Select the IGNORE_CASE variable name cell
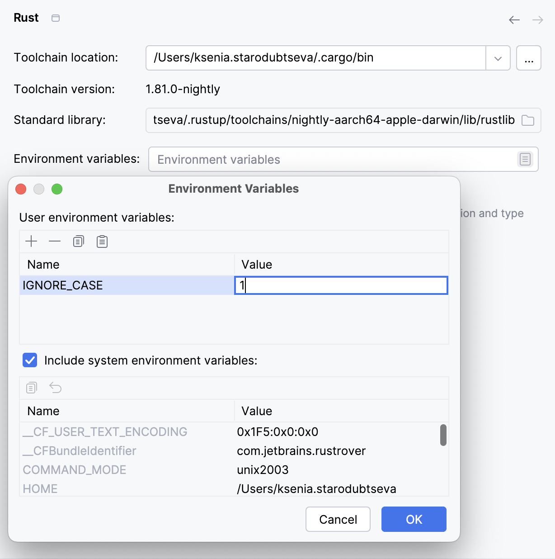This screenshot has height=559, width=555. (127, 285)
